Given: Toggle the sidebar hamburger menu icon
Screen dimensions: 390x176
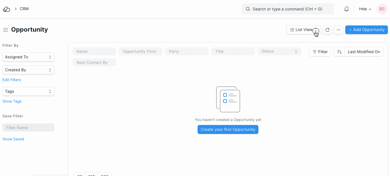Looking at the screenshot, I should coord(5,30).
